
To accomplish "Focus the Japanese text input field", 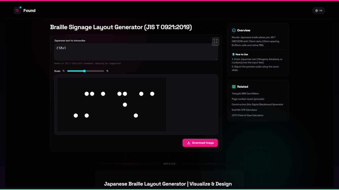I will pyautogui.click(x=136, y=52).
